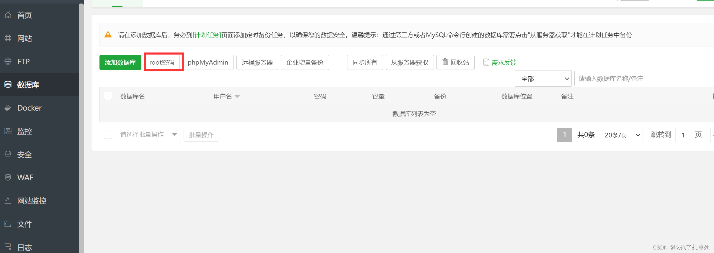
Task: Click the 企业增量备份 button
Action: click(305, 62)
